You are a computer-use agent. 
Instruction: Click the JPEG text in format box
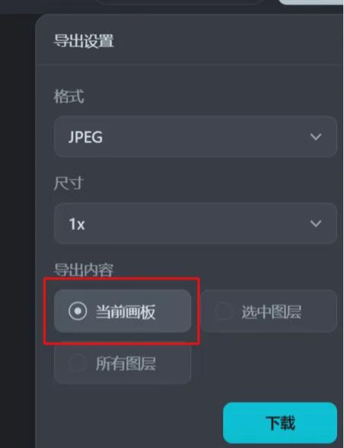85,137
